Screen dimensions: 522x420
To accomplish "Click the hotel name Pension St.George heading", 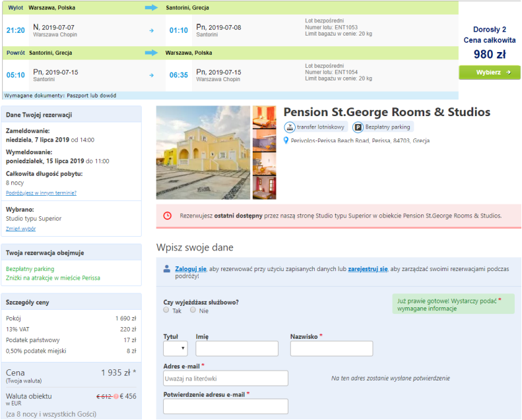I will [x=387, y=112].
